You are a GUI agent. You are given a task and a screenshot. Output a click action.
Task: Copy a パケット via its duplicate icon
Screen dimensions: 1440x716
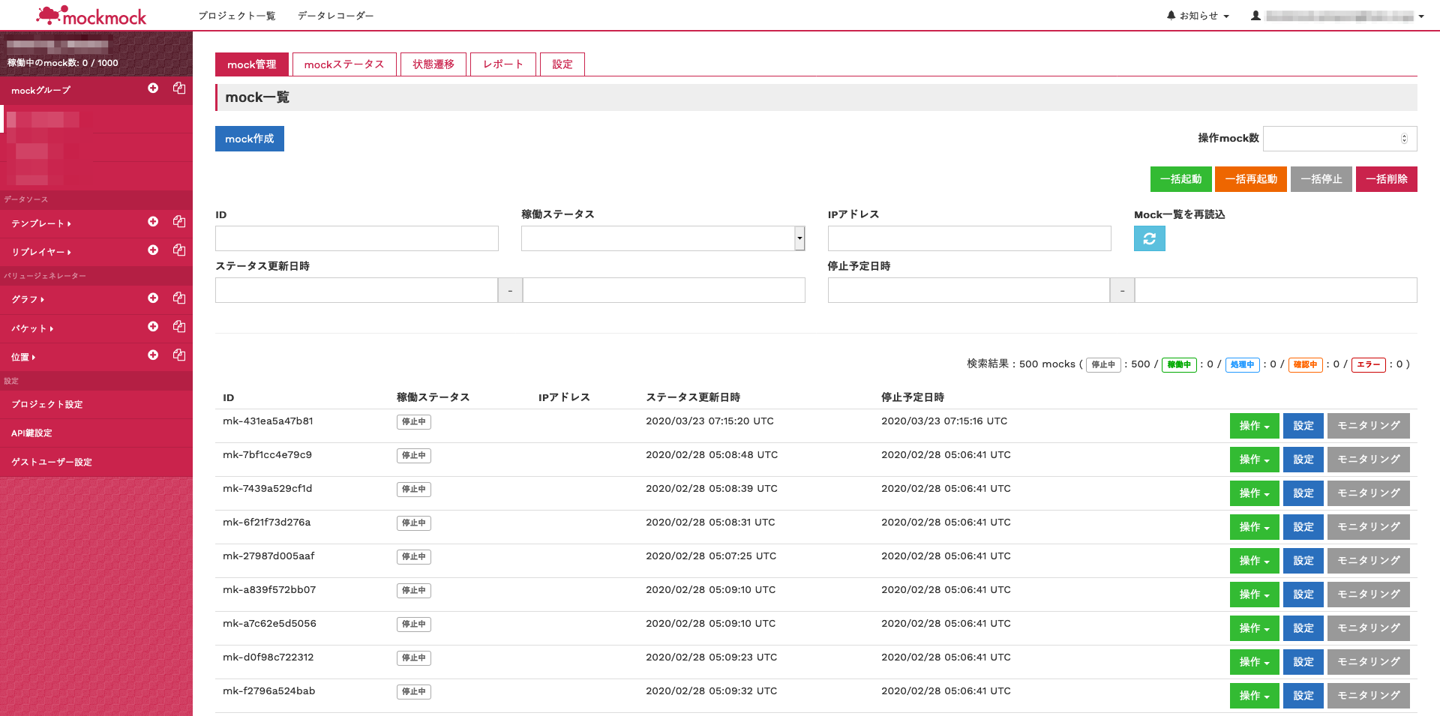coord(178,326)
